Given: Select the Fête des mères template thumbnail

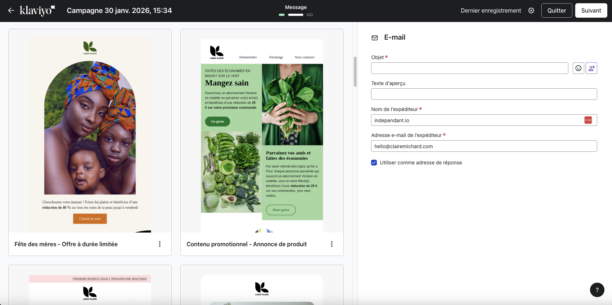Looking at the screenshot, I should 90,133.
